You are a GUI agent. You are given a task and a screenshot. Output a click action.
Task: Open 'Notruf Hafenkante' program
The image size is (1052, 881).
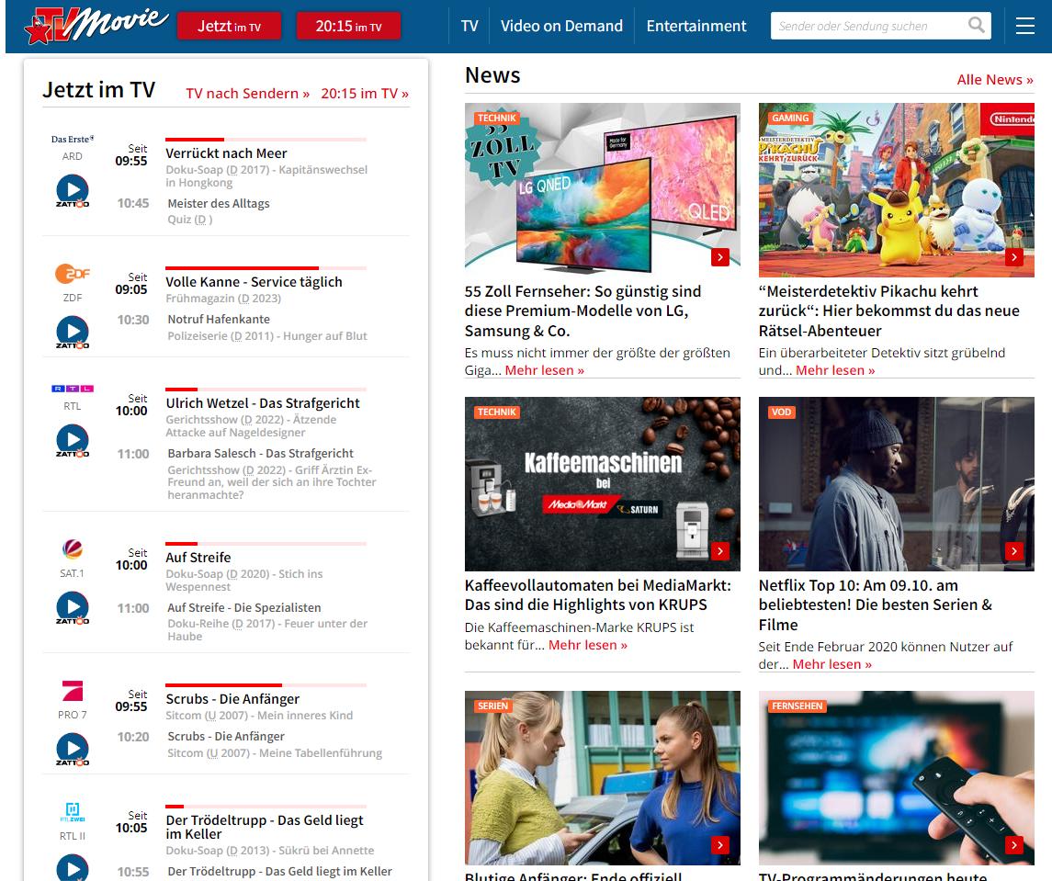pyautogui.click(x=219, y=320)
